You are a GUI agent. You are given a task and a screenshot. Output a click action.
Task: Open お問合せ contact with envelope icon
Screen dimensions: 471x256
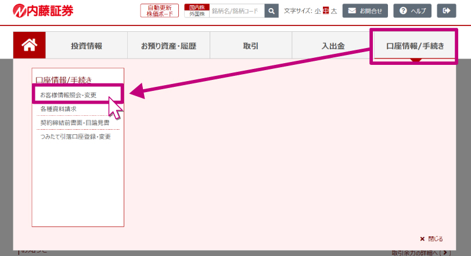click(365, 10)
